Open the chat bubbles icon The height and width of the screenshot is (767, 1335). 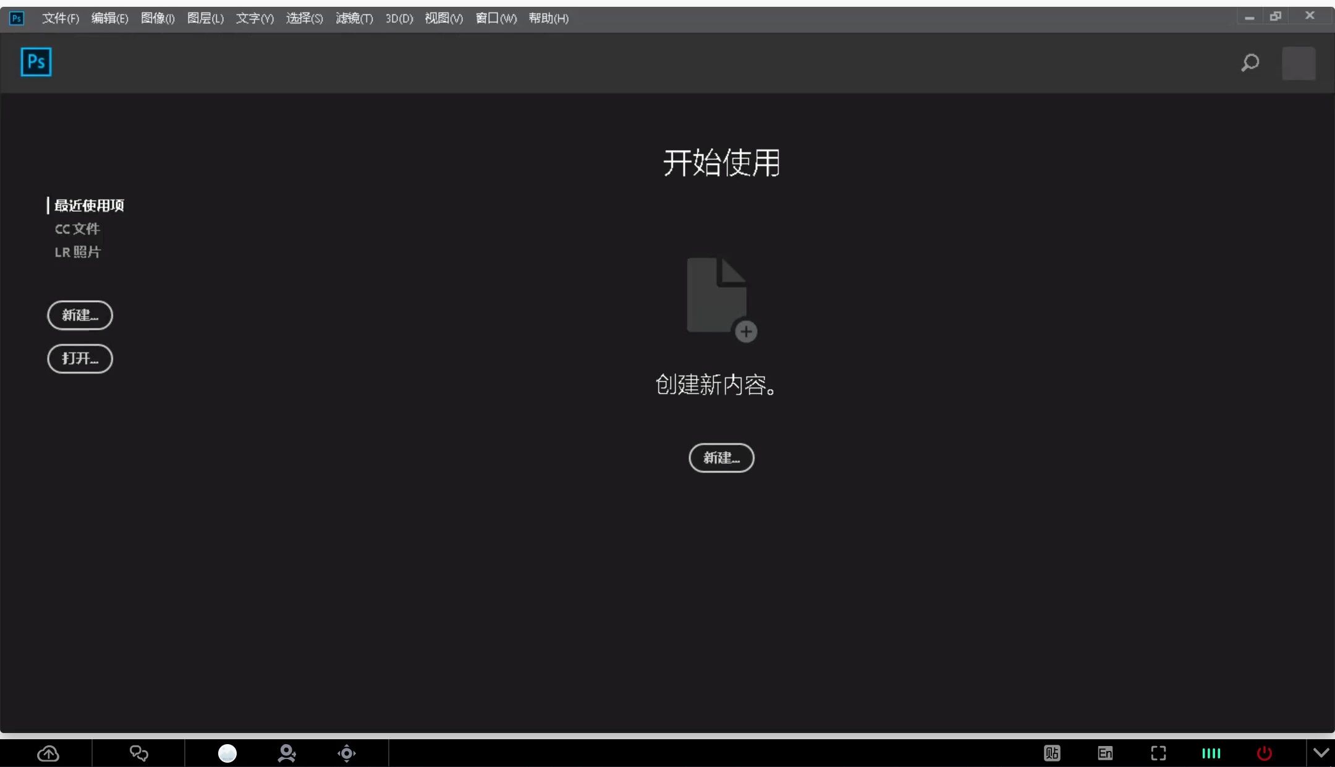tap(138, 753)
